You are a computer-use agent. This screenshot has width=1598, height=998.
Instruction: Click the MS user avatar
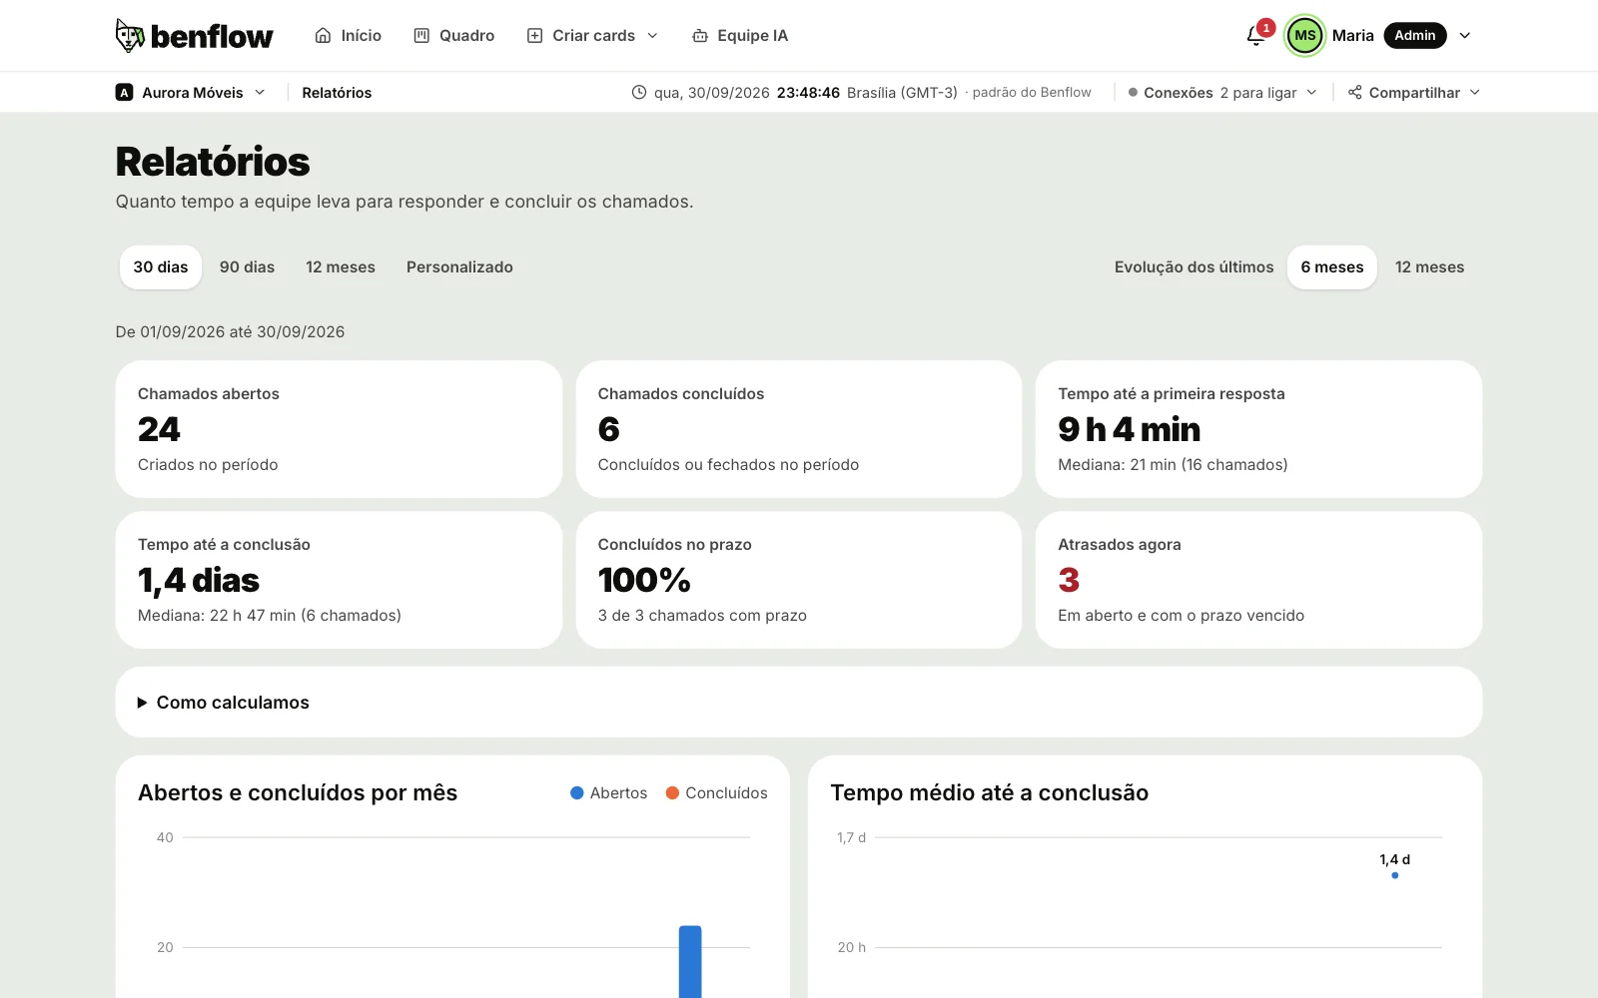click(x=1304, y=36)
